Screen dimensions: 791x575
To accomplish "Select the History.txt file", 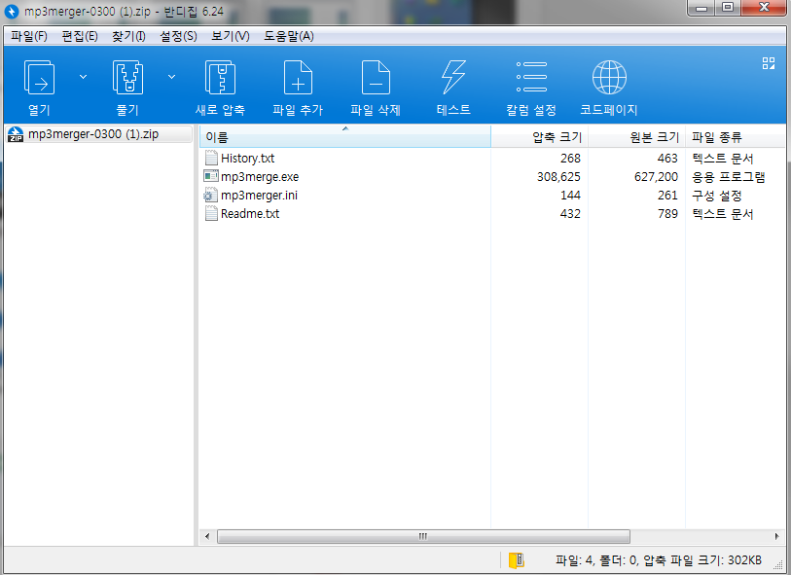I will coord(247,159).
